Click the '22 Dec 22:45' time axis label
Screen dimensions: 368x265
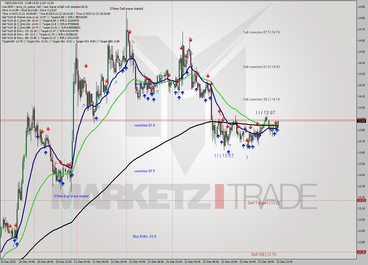click(x=285, y=262)
